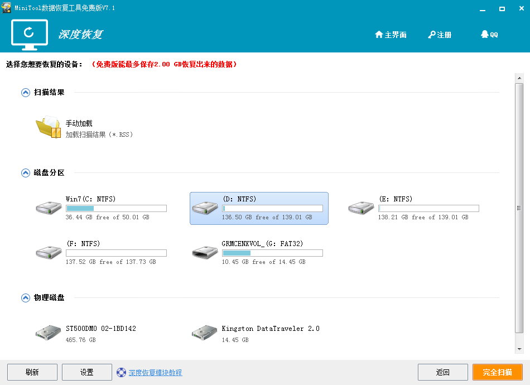The width and height of the screenshot is (530, 385).
Task: Click the manual load folder icon
Action: (x=49, y=127)
